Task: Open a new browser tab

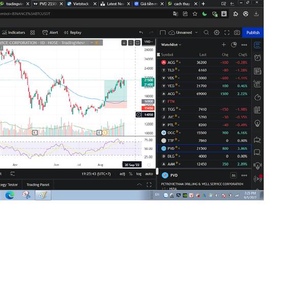Action: (203, 4)
